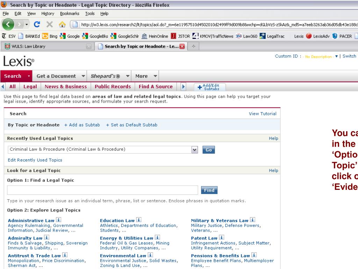The width and height of the screenshot is (358, 269).
Task: Open the GoogleBks bookmark
Action: click(x=95, y=36)
